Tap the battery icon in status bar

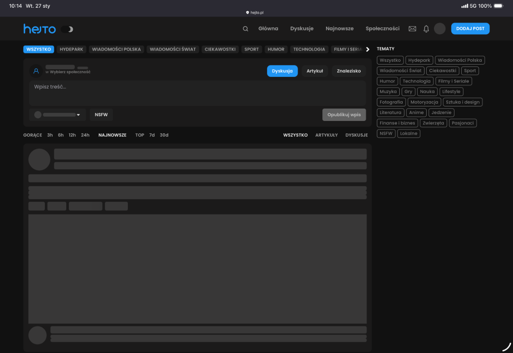click(x=498, y=6)
